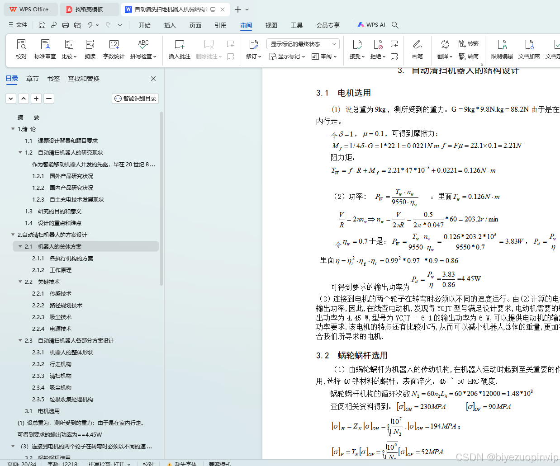Go to outline entry 摘 要

28,117
